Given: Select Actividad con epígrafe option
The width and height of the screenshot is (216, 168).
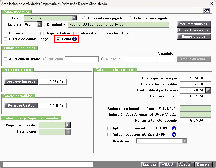Looking at the screenshot, I should coord(84,18).
